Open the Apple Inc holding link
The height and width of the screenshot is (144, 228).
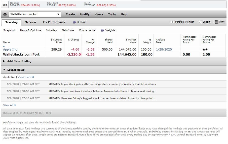point(10,50)
